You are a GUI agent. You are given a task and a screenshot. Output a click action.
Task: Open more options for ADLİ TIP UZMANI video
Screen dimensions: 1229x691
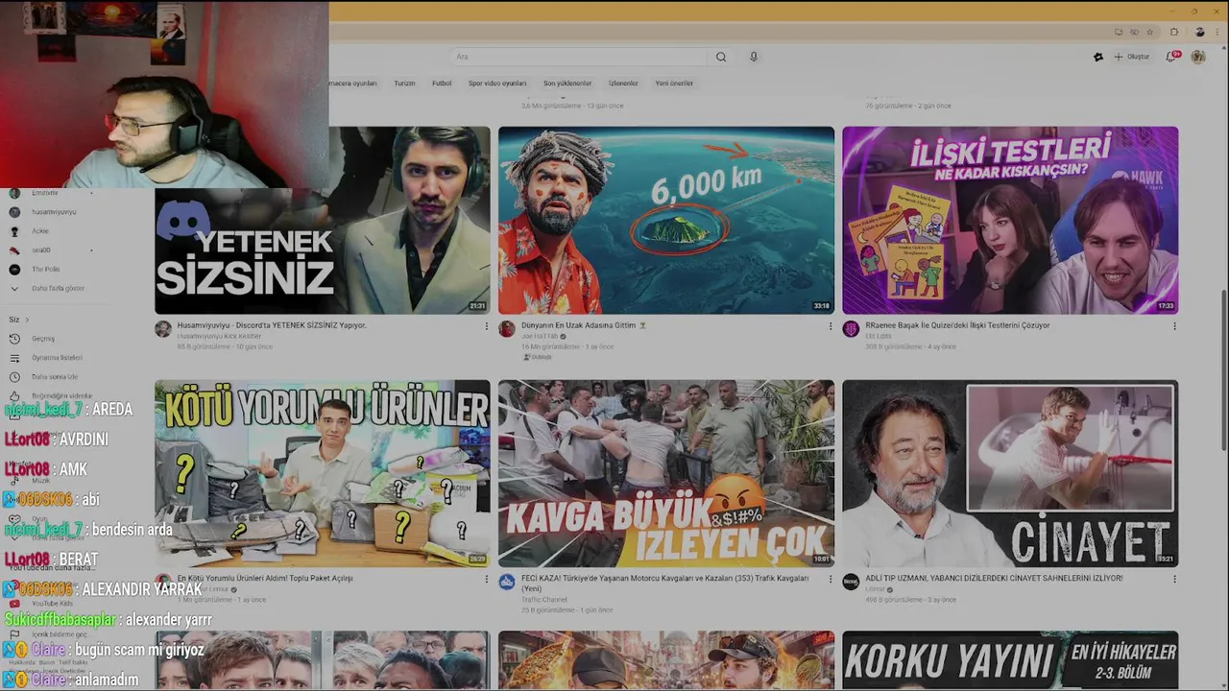point(1174,580)
